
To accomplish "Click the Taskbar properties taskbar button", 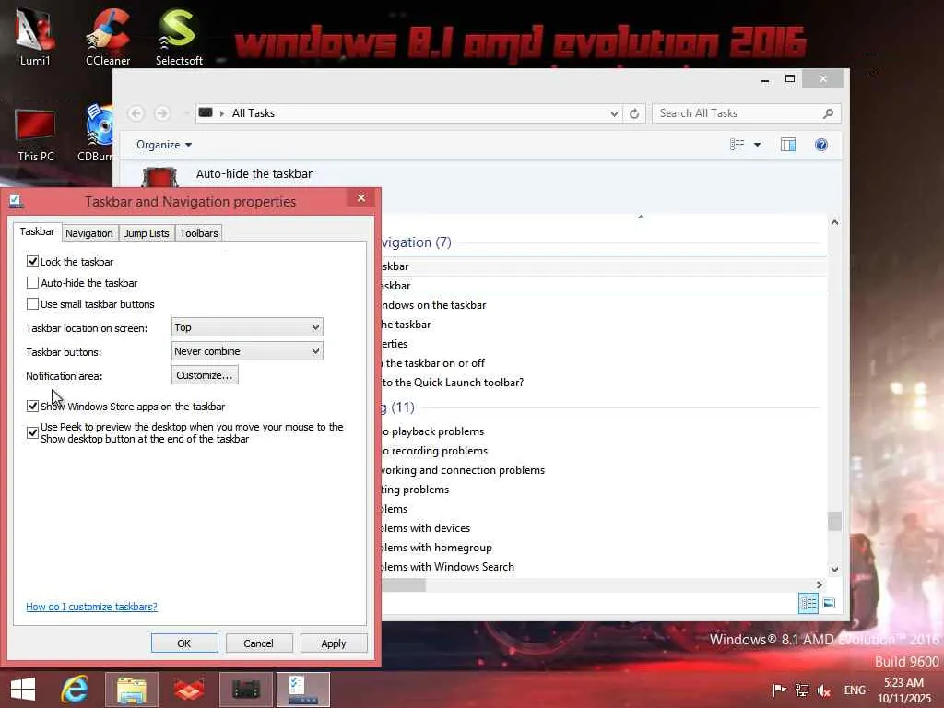I will tap(303, 690).
